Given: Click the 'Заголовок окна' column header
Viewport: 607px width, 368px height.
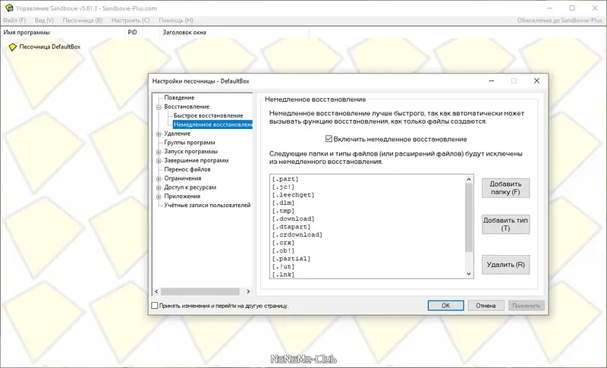Looking at the screenshot, I should pos(234,33).
